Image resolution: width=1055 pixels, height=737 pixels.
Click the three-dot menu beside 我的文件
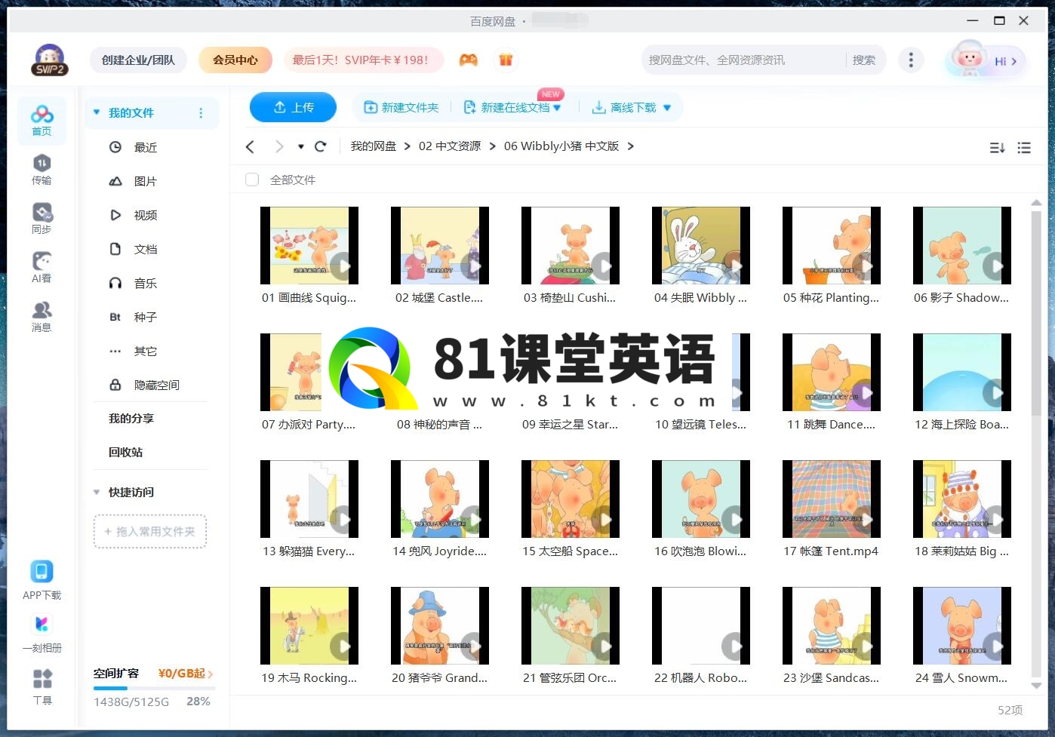201,113
